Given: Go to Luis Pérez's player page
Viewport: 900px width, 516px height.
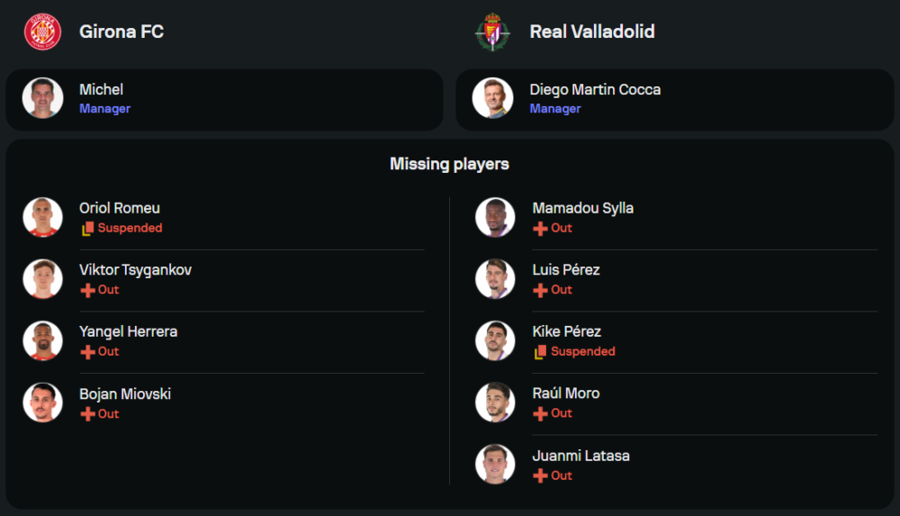Looking at the screenshot, I should (x=566, y=270).
